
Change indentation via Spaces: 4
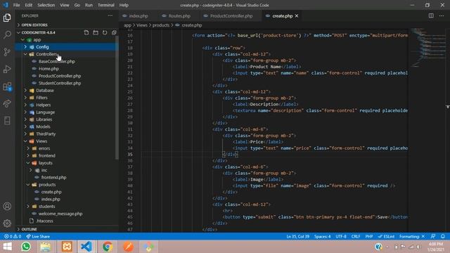click(322, 236)
